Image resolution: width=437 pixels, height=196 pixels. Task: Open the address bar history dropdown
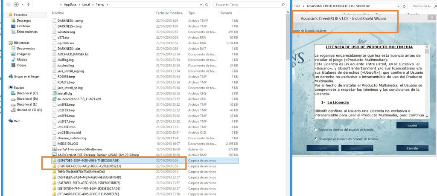pos(201,5)
